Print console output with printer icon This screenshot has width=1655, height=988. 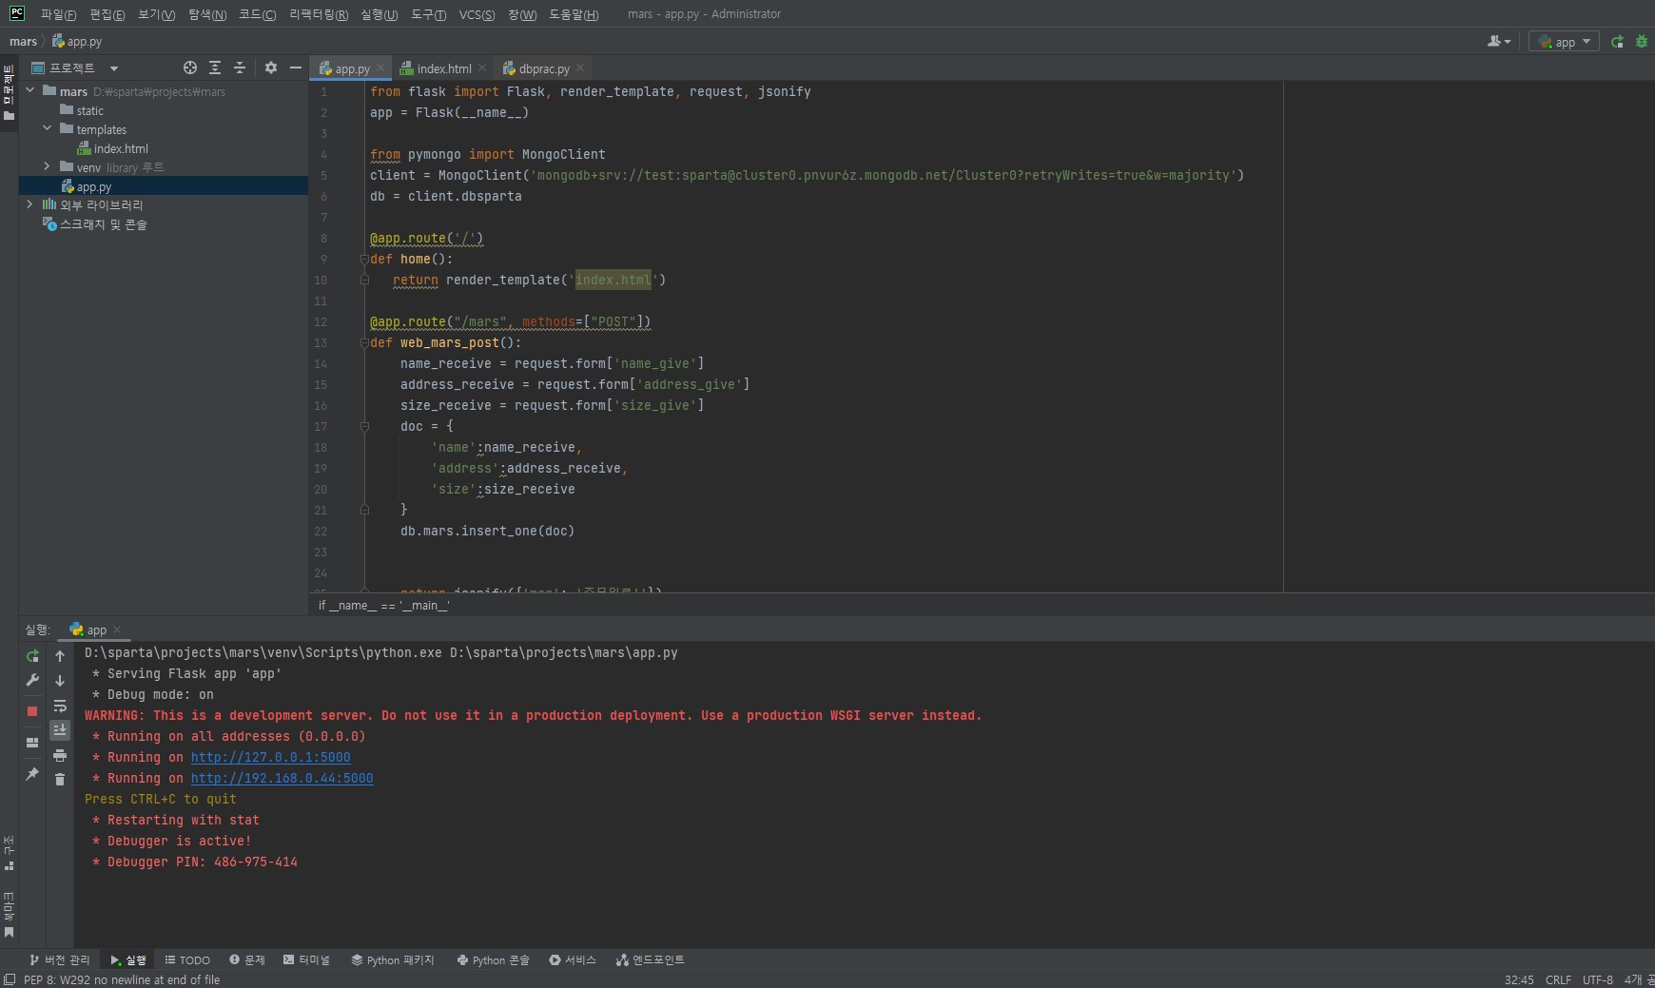point(60,755)
